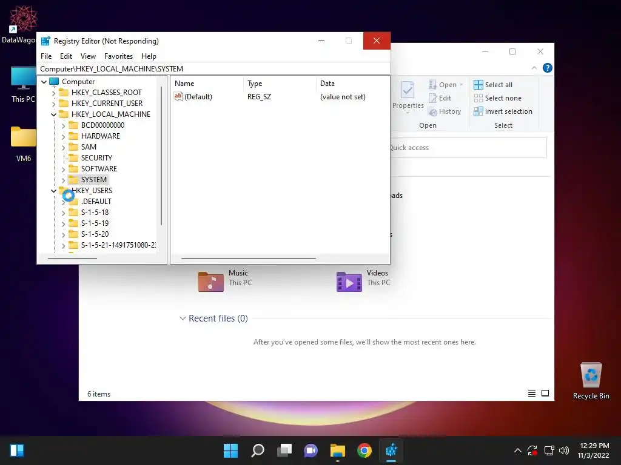
Task: Click volume icon in system tray
Action: tap(564, 450)
